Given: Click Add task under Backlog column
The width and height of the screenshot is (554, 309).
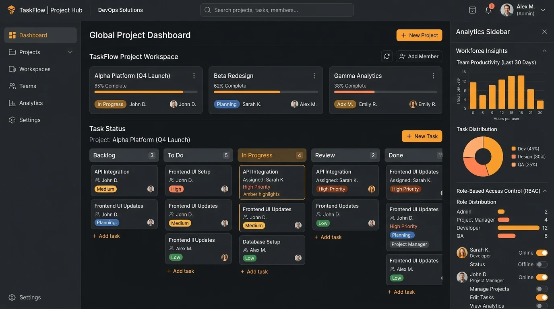Looking at the screenshot, I should pyautogui.click(x=106, y=236).
